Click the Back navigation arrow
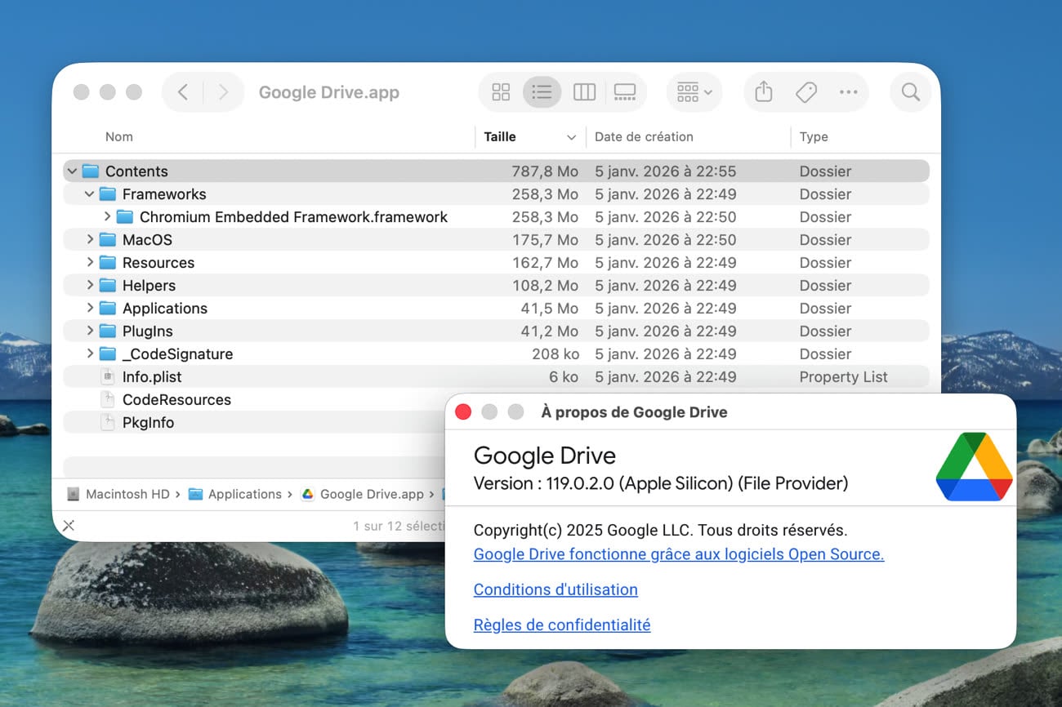The height and width of the screenshot is (707, 1062). click(182, 92)
